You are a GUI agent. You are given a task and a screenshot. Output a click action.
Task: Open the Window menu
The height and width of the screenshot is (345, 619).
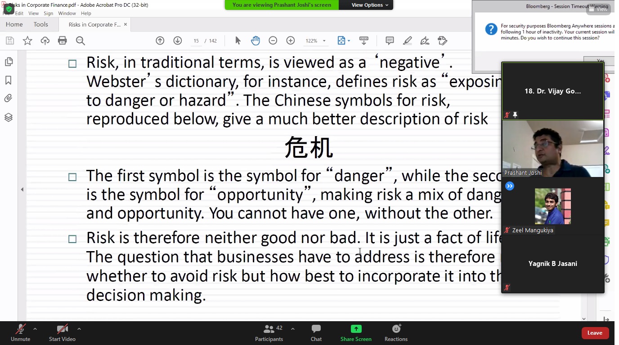pyautogui.click(x=67, y=13)
